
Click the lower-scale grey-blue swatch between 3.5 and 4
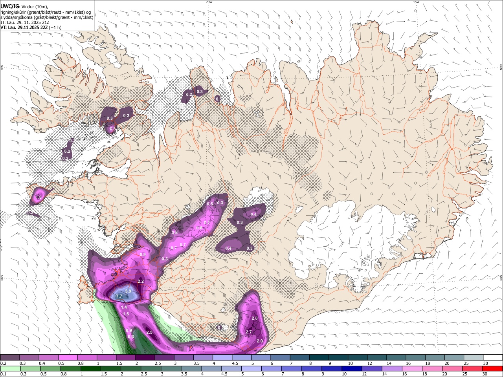(x=191, y=368)
